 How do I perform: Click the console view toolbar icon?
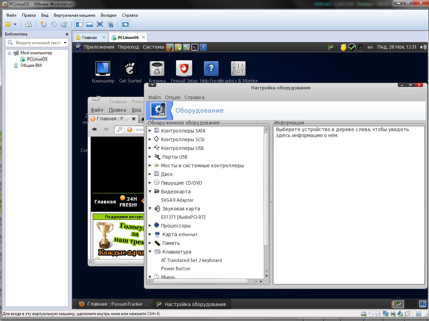(125, 24)
